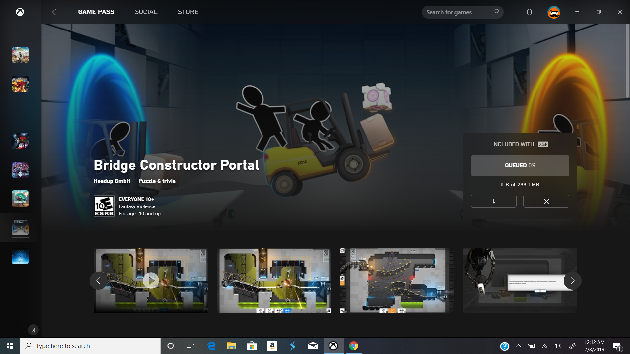
Task: Open the third screenshot with level 26
Action: tap(397, 281)
